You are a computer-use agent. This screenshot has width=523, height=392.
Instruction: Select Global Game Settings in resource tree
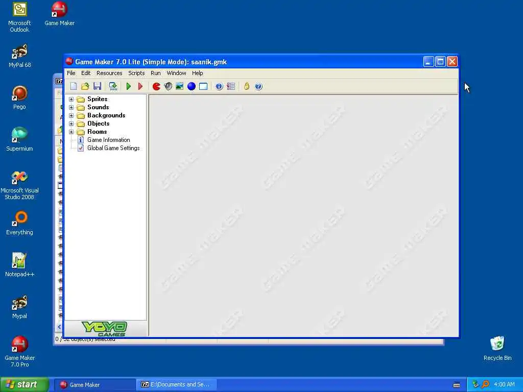pos(113,148)
